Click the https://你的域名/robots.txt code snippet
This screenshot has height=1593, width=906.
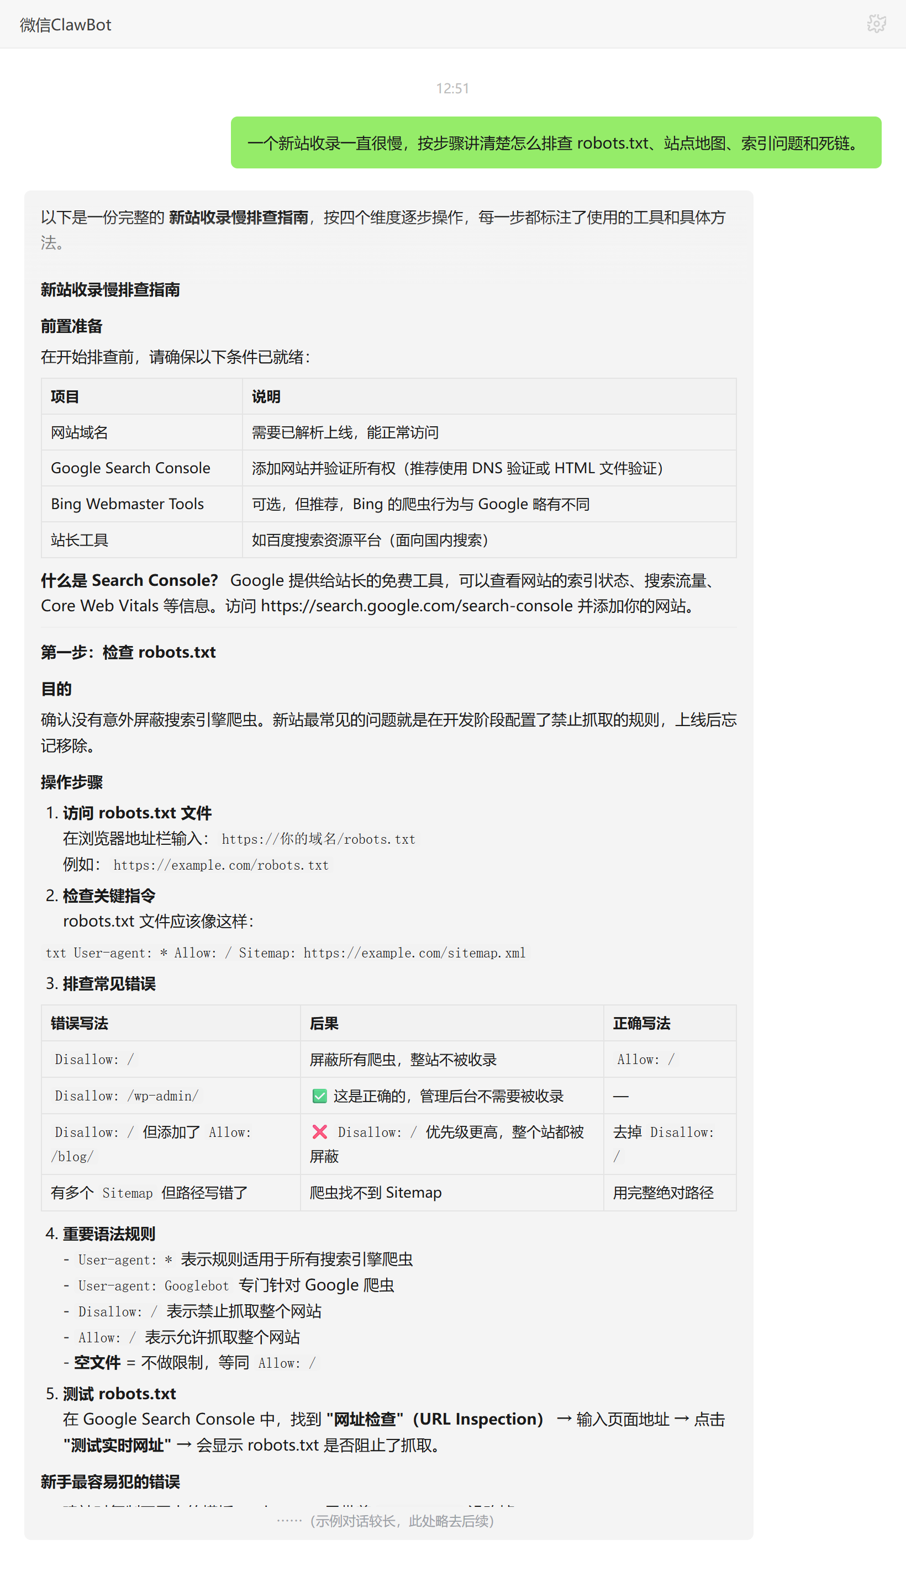tap(318, 839)
